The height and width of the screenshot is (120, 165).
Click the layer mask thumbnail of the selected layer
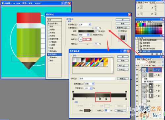(x=151, y=70)
